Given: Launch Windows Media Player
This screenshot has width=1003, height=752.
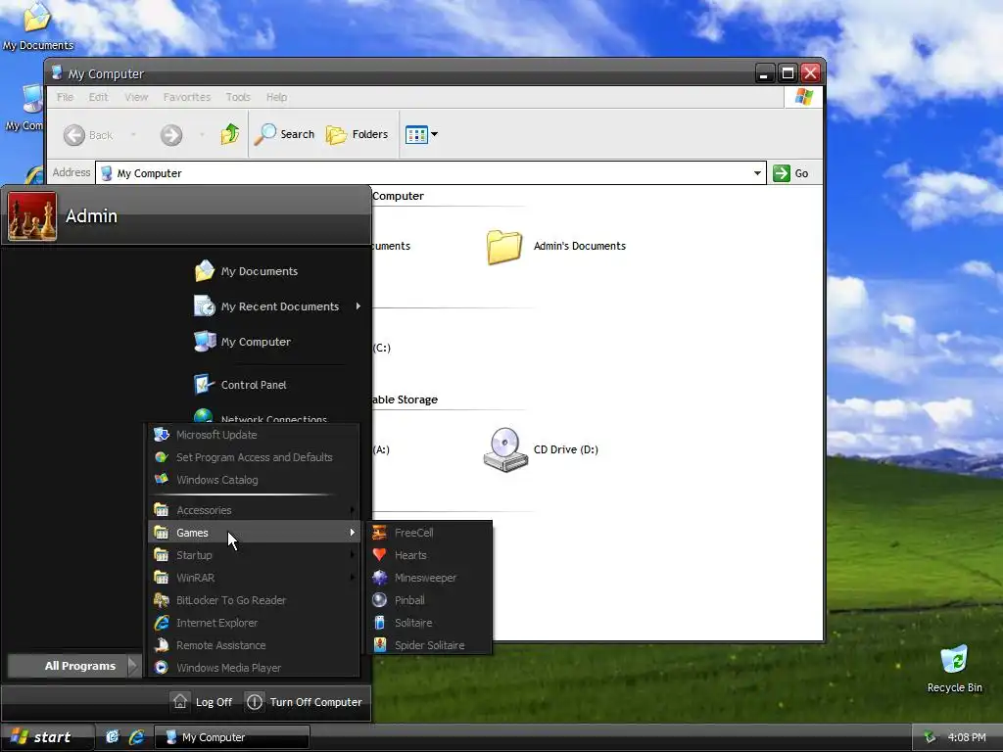Looking at the screenshot, I should click(254, 668).
